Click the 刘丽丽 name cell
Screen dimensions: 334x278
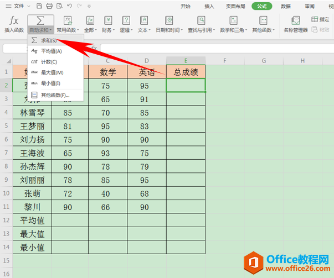point(32,180)
